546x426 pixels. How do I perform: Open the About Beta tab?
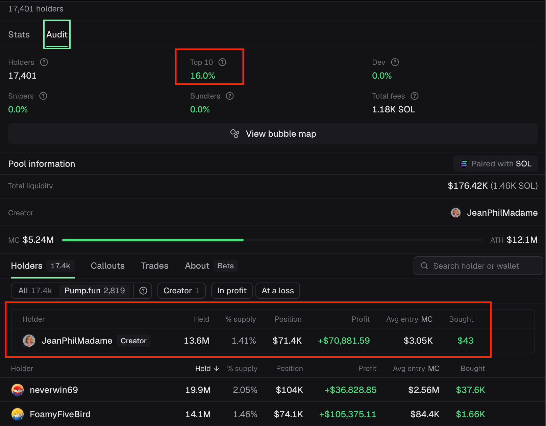(x=211, y=266)
